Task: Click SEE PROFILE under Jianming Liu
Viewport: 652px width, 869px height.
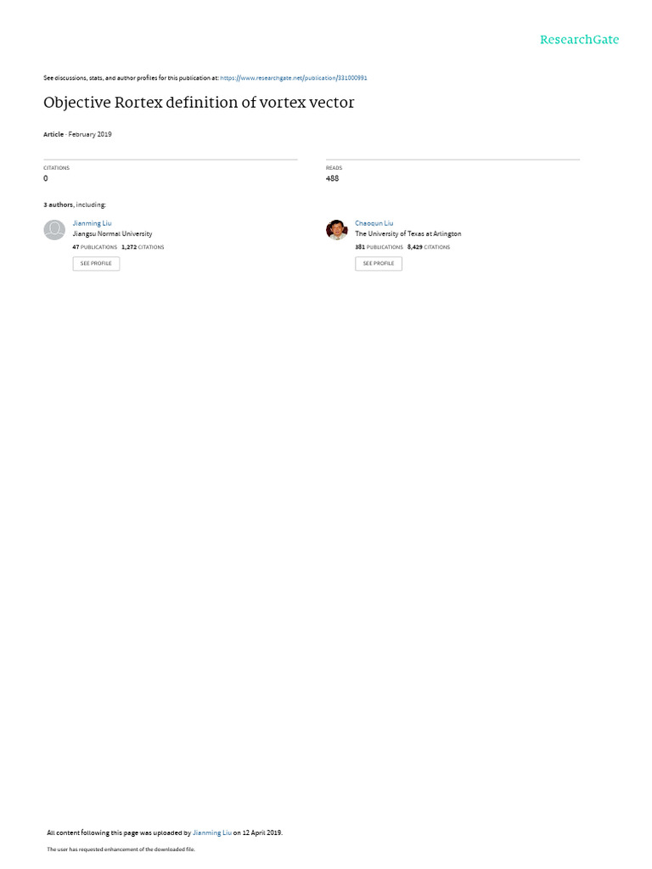Action: click(x=96, y=263)
